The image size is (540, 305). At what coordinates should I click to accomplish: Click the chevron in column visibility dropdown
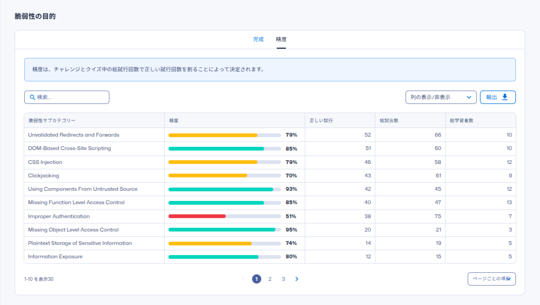[469, 97]
